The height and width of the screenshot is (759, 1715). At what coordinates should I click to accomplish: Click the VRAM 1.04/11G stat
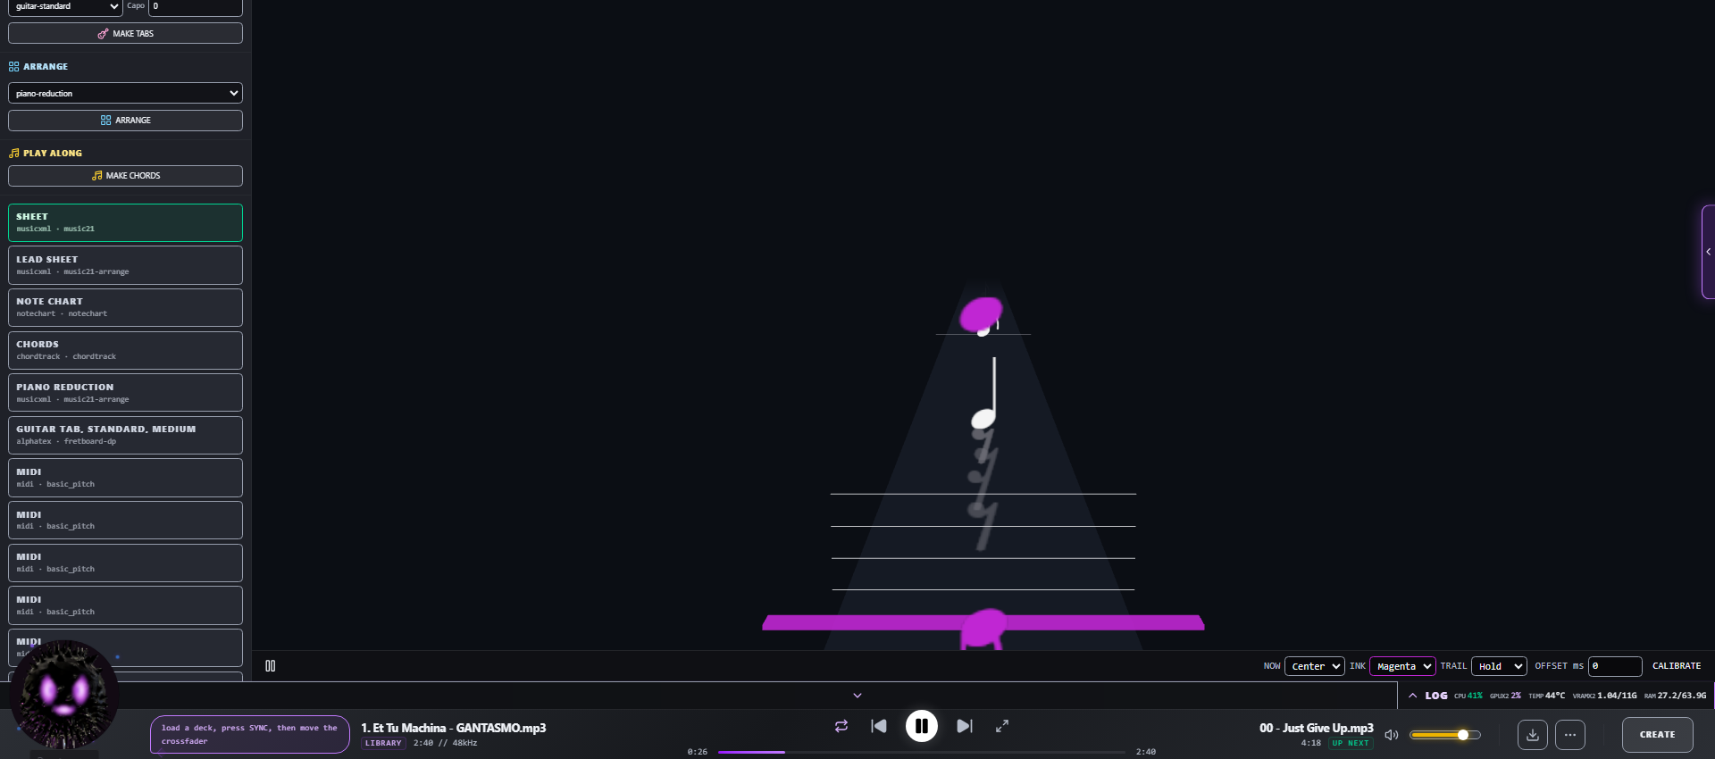click(x=1605, y=696)
